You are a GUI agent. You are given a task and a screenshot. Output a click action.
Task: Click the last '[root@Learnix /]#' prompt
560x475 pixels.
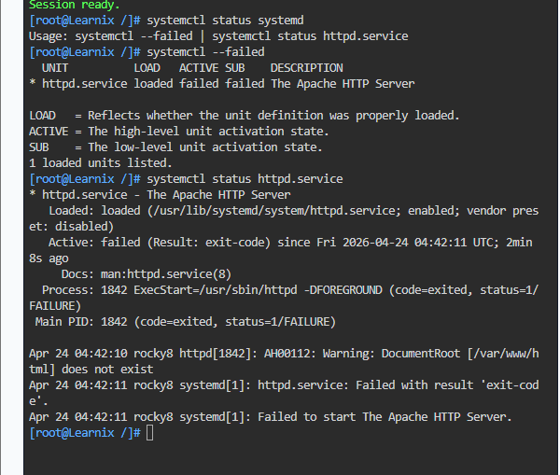(85, 433)
